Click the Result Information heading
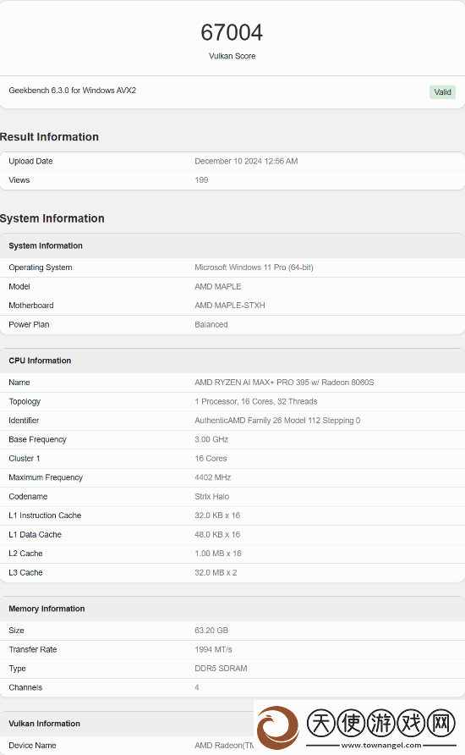Image resolution: width=465 pixels, height=755 pixels. click(x=49, y=137)
